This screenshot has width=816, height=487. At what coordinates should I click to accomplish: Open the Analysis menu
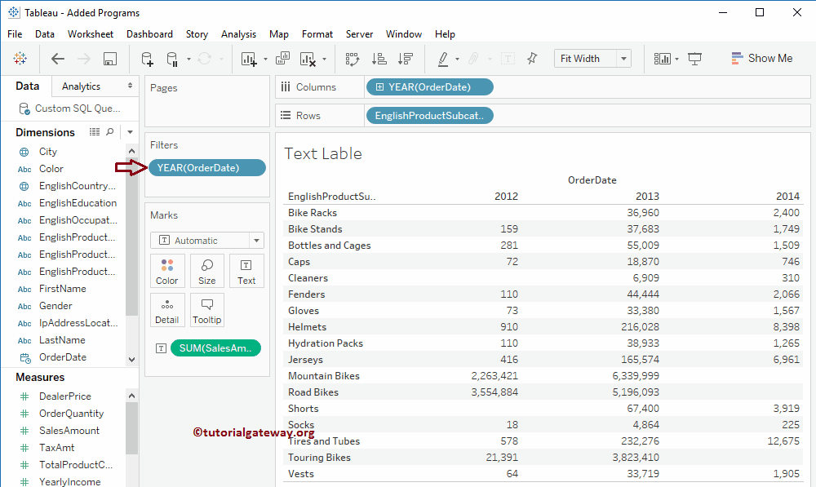click(x=238, y=34)
